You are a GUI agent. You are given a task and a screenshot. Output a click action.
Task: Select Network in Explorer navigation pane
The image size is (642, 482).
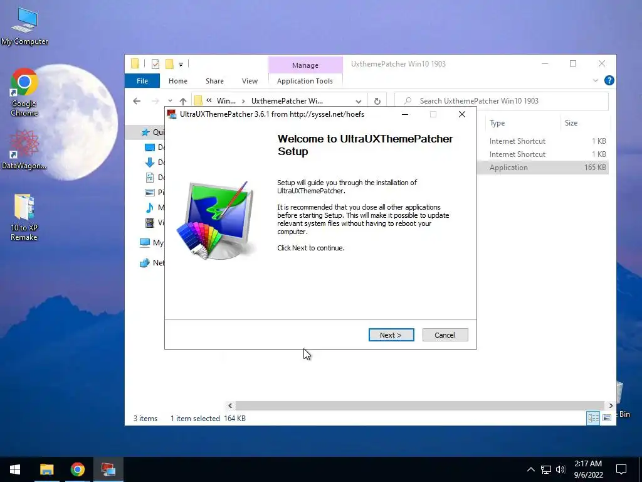tap(152, 263)
